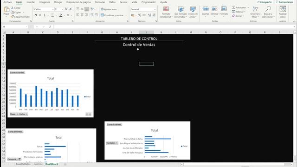Viewport: 297px width, 167px height.
Task: Increase font size with the large A icon
Action: tap(66, 9)
